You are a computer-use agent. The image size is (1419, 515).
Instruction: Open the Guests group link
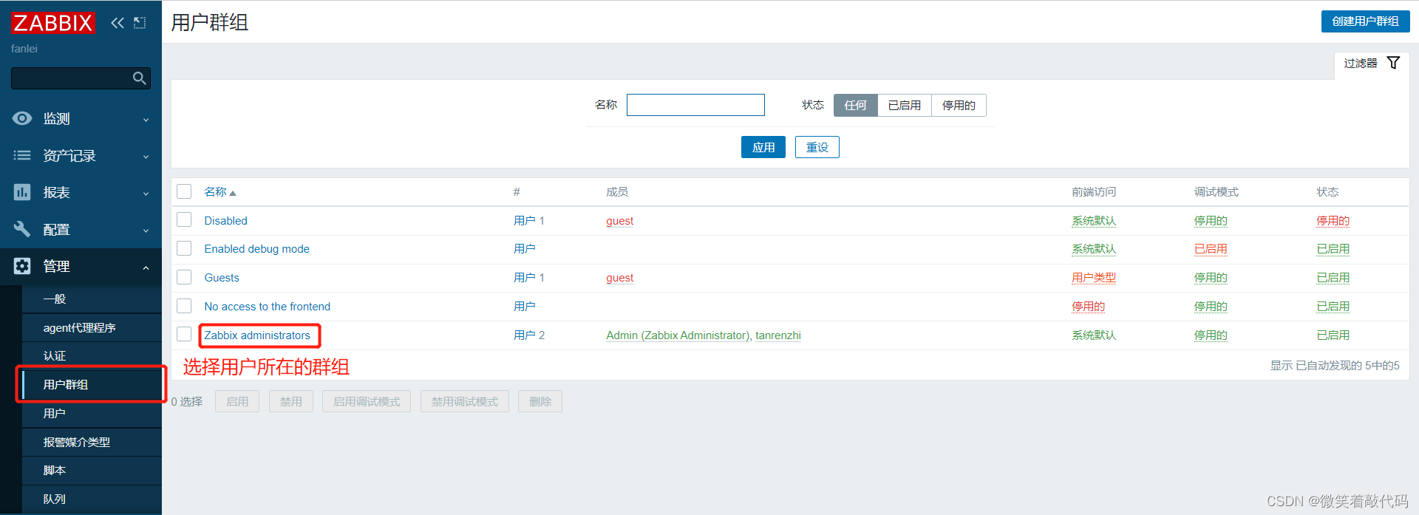pos(222,278)
